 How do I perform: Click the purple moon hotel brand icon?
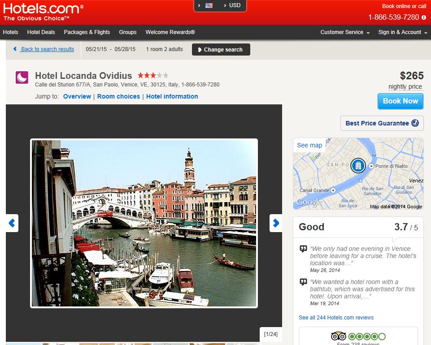tap(22, 78)
